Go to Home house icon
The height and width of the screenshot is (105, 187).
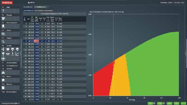click(x=3, y=80)
